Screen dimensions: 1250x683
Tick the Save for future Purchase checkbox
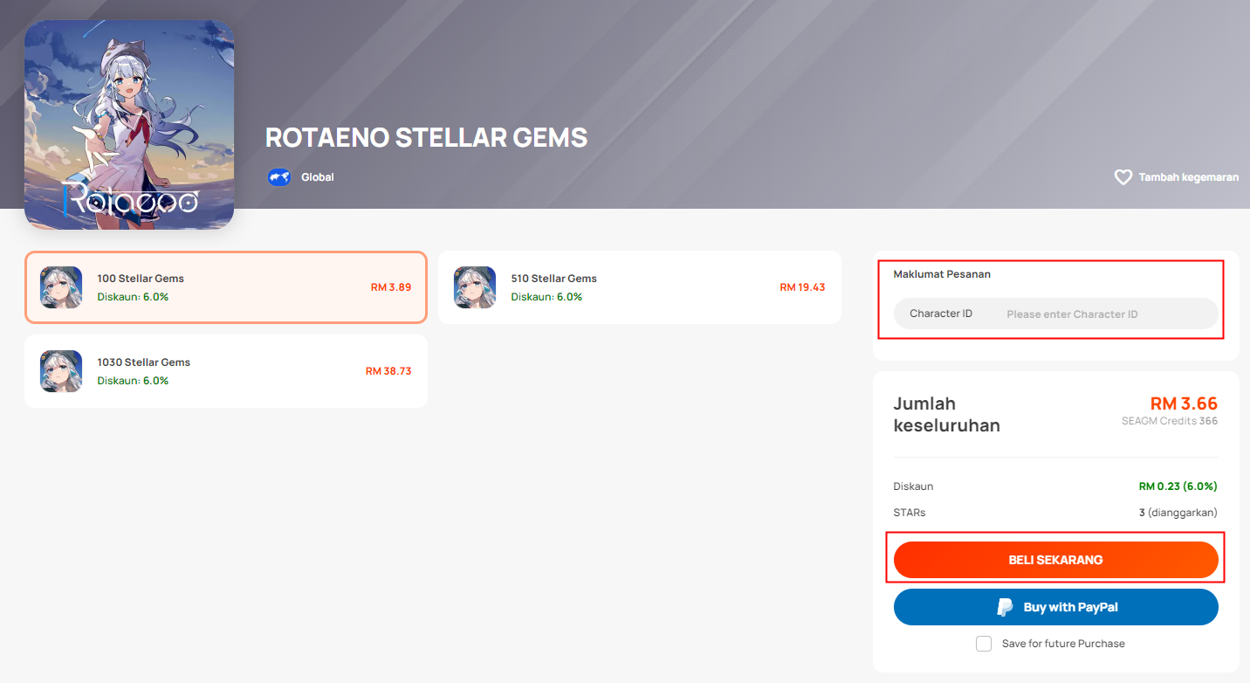[x=984, y=644]
